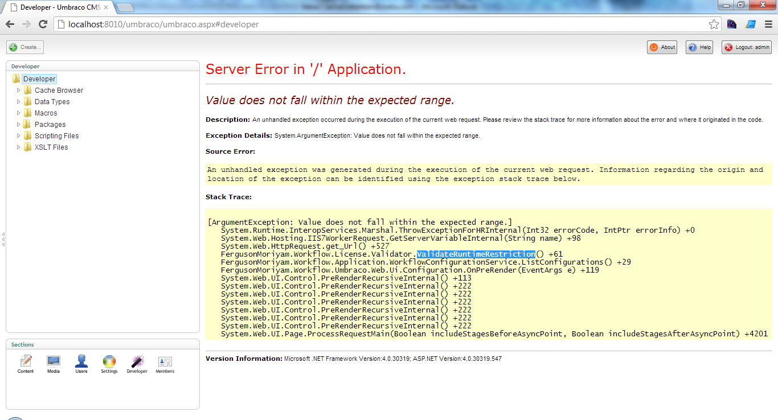The width and height of the screenshot is (778, 420).
Task: Click the ProcessRequestMain stack trace line
Action: coord(494,334)
